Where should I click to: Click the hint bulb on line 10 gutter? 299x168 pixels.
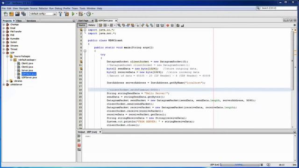click(x=81, y=62)
